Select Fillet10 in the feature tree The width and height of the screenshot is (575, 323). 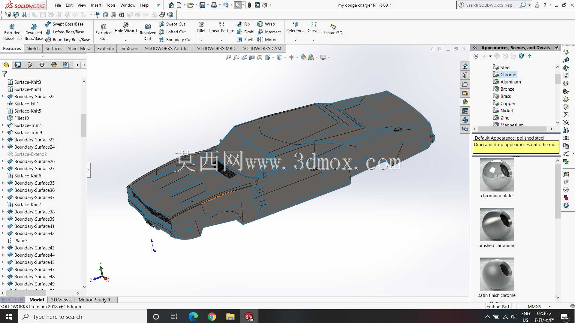[18, 118]
